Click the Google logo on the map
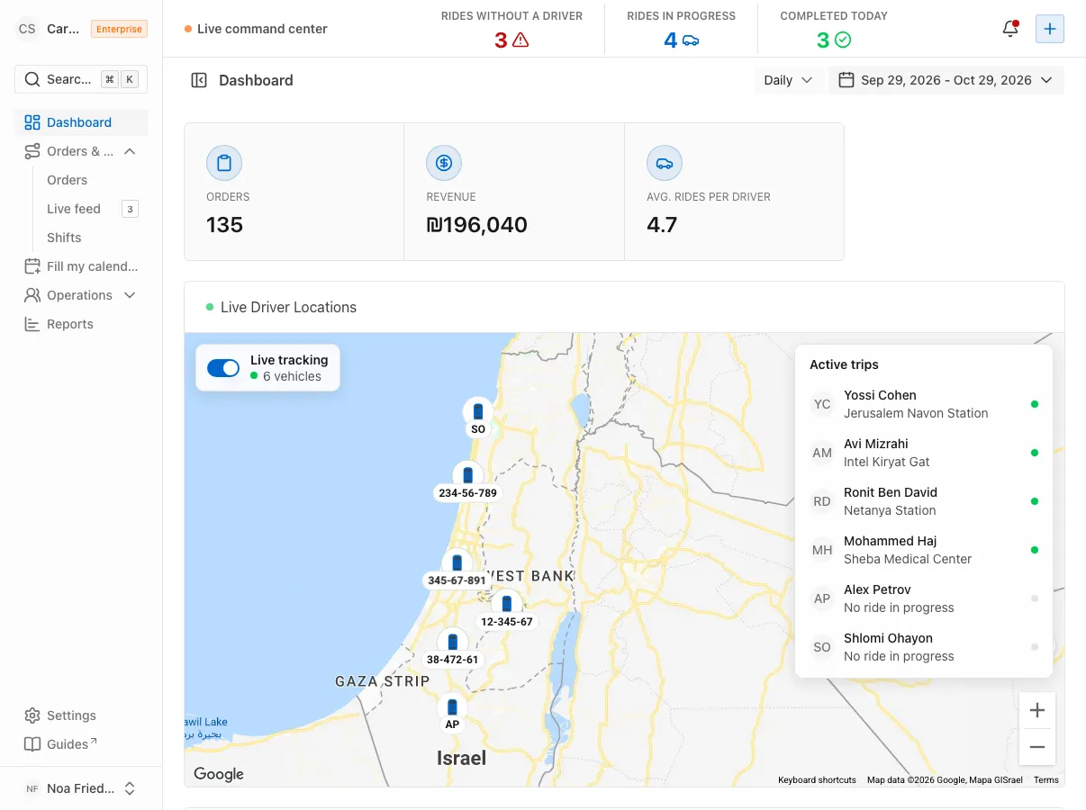 pyautogui.click(x=219, y=774)
